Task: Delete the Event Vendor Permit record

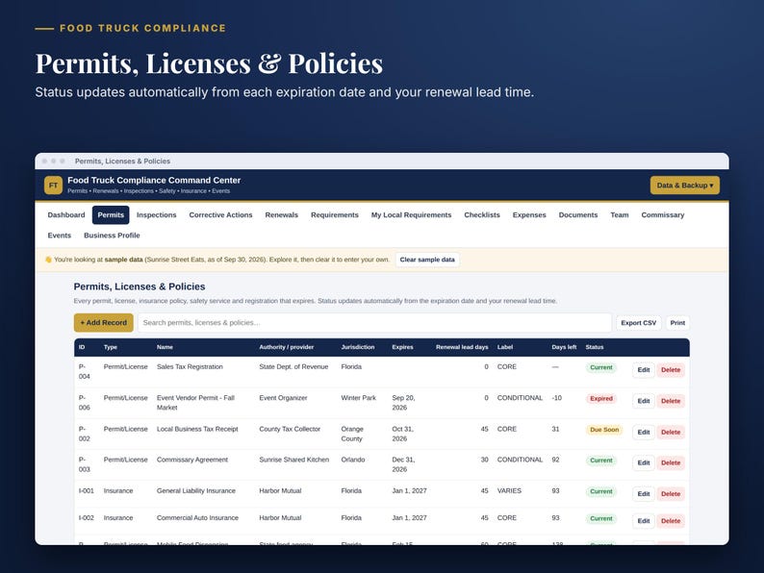Action: coord(671,401)
